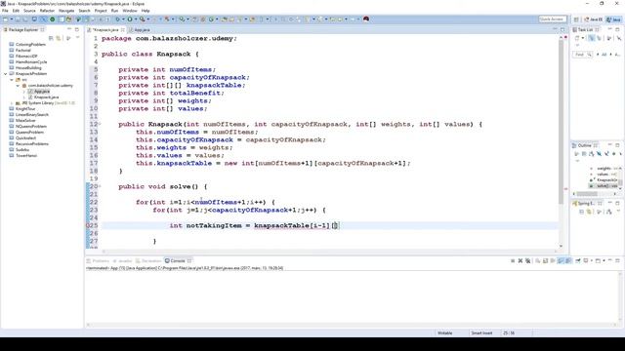Click the New file toolbar icon

pos(6,19)
